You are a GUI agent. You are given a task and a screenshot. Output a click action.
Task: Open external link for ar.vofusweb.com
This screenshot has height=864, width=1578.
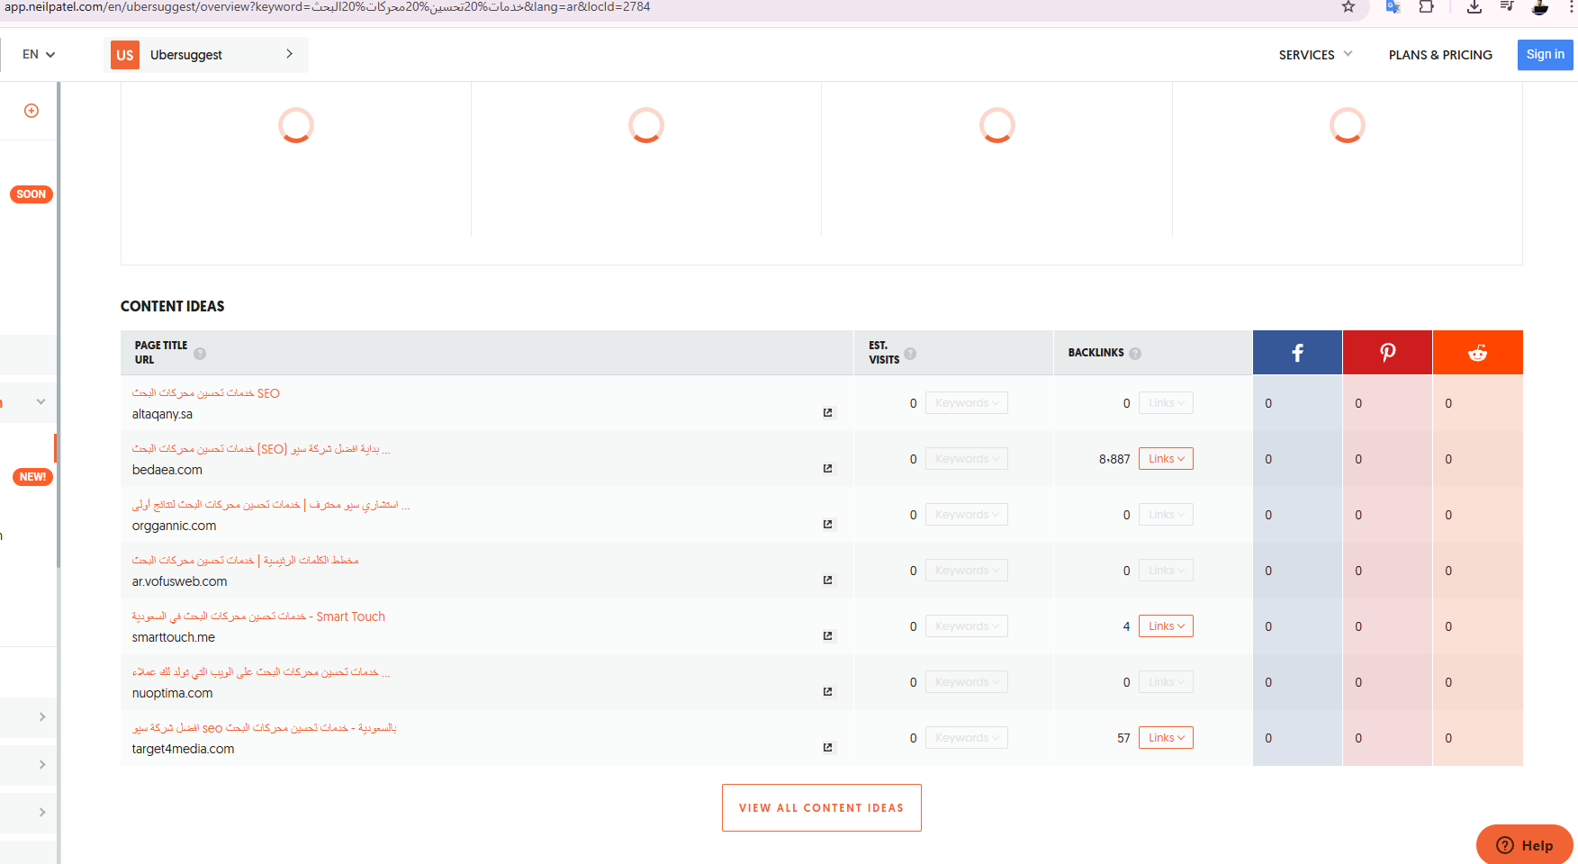coord(828,580)
